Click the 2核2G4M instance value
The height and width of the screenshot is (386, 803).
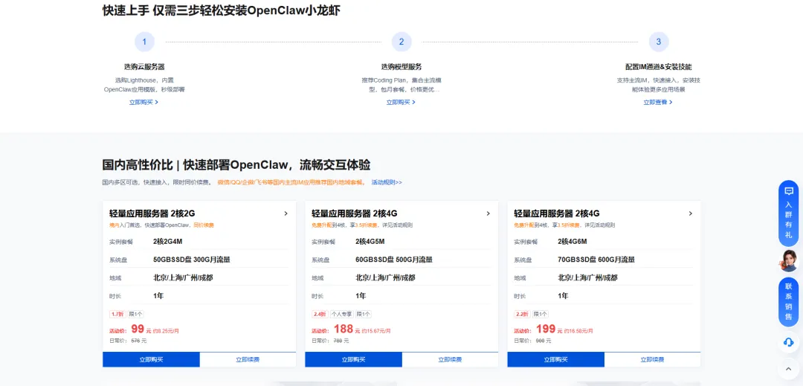click(169, 242)
